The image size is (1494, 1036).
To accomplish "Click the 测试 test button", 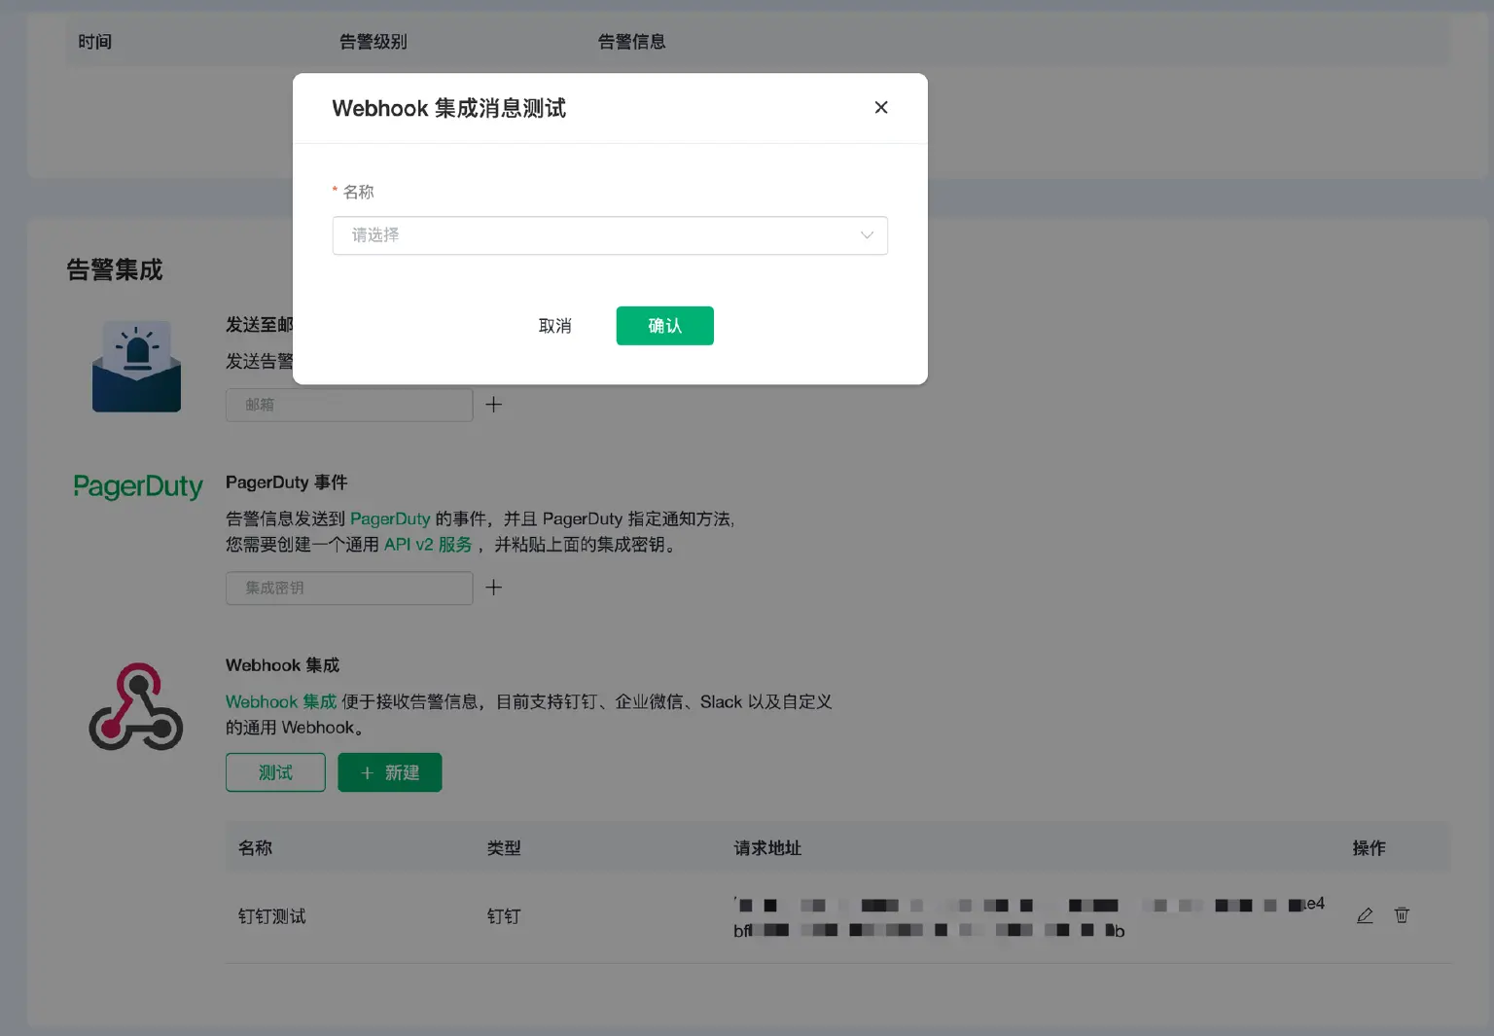I will click(x=275, y=772).
